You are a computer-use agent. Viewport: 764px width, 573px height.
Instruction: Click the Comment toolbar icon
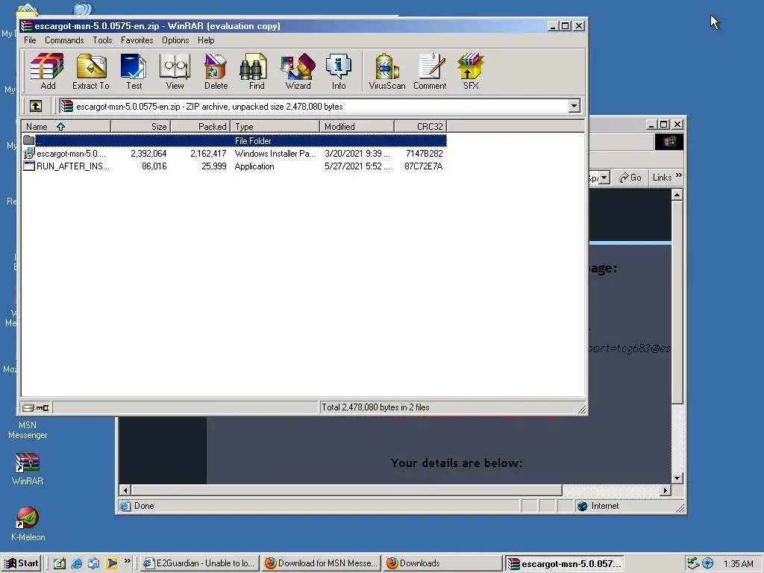[430, 72]
